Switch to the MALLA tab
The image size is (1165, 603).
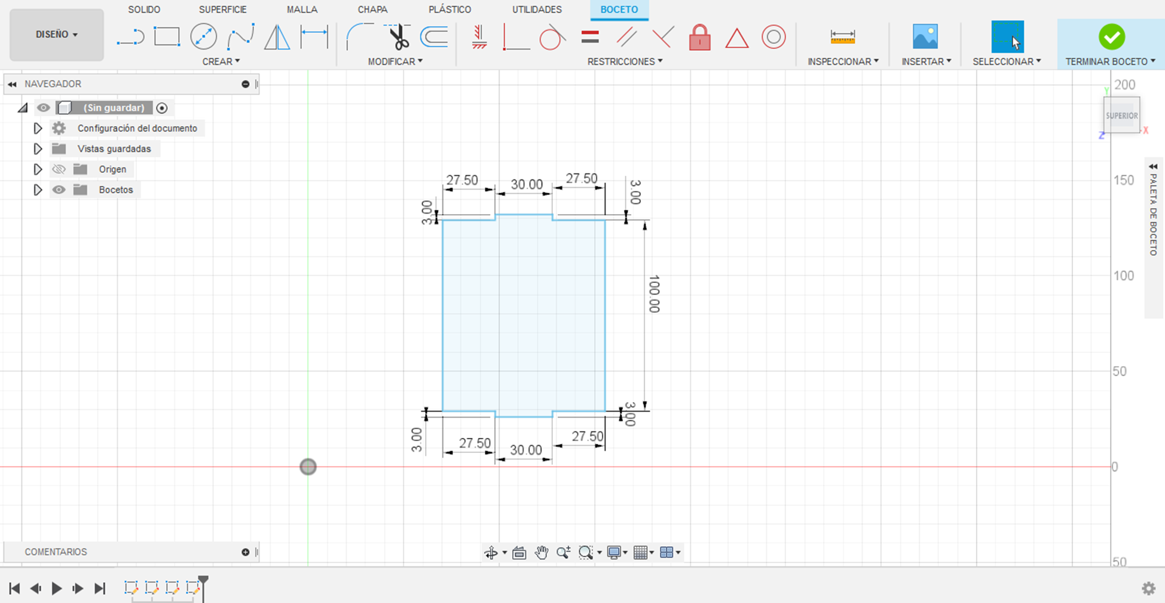[x=302, y=10]
